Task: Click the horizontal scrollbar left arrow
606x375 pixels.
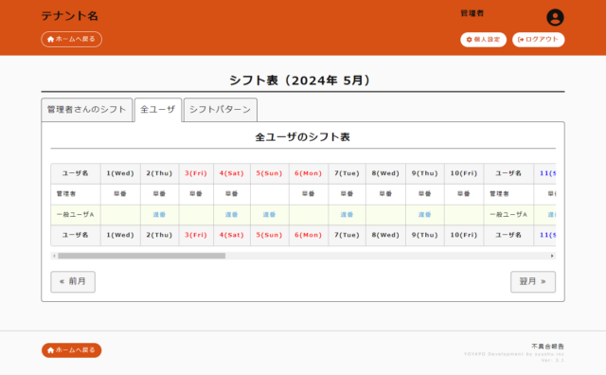Action: click(x=54, y=256)
